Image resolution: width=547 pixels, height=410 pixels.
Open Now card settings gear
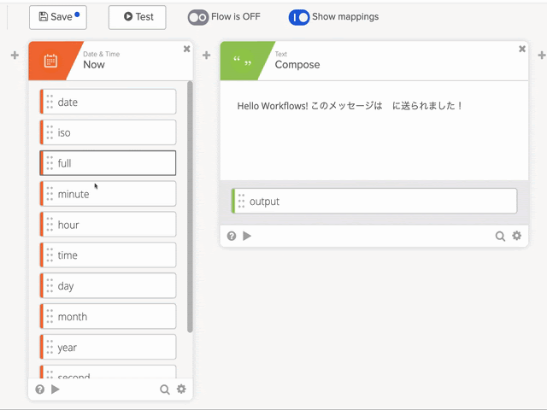(x=181, y=389)
